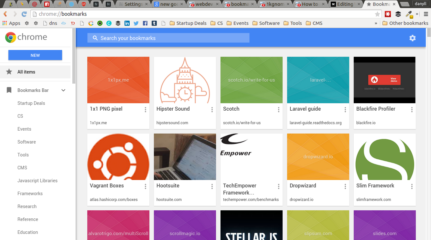The image size is (431, 240).
Task: Open the LinkedIn bookmark icon
Action: [127, 23]
